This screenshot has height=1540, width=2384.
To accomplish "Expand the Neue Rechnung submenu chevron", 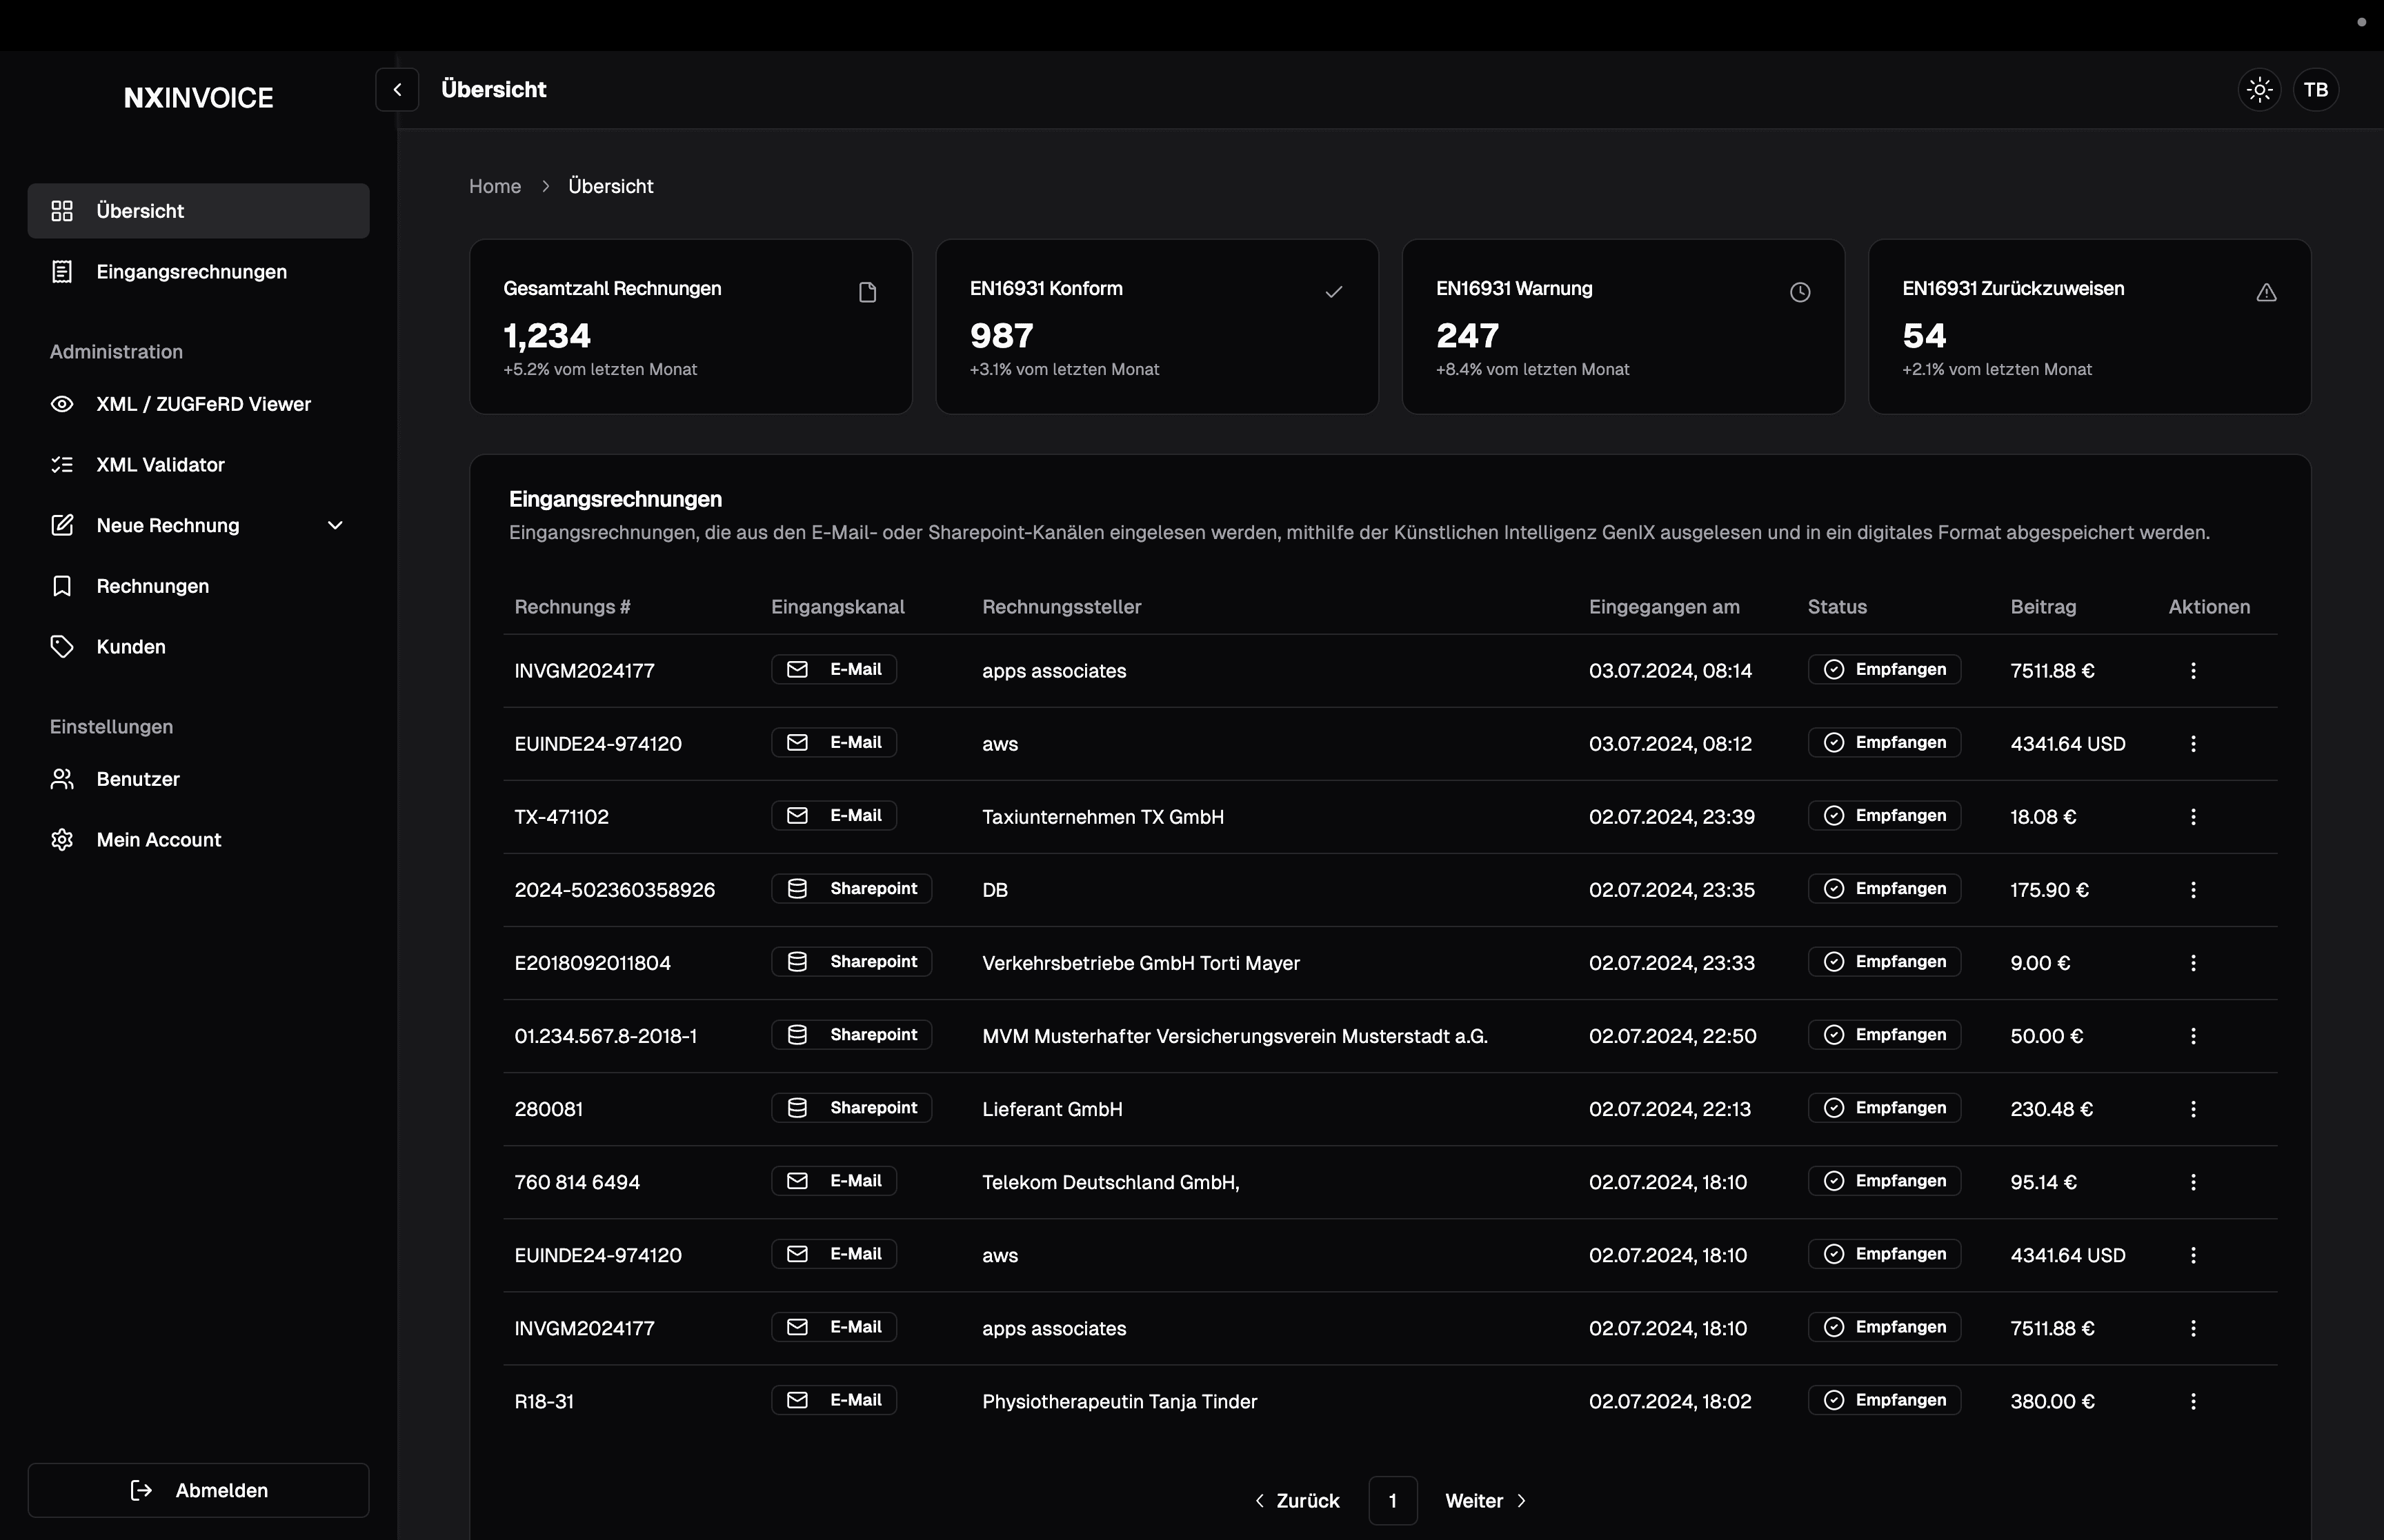I will (x=335, y=526).
